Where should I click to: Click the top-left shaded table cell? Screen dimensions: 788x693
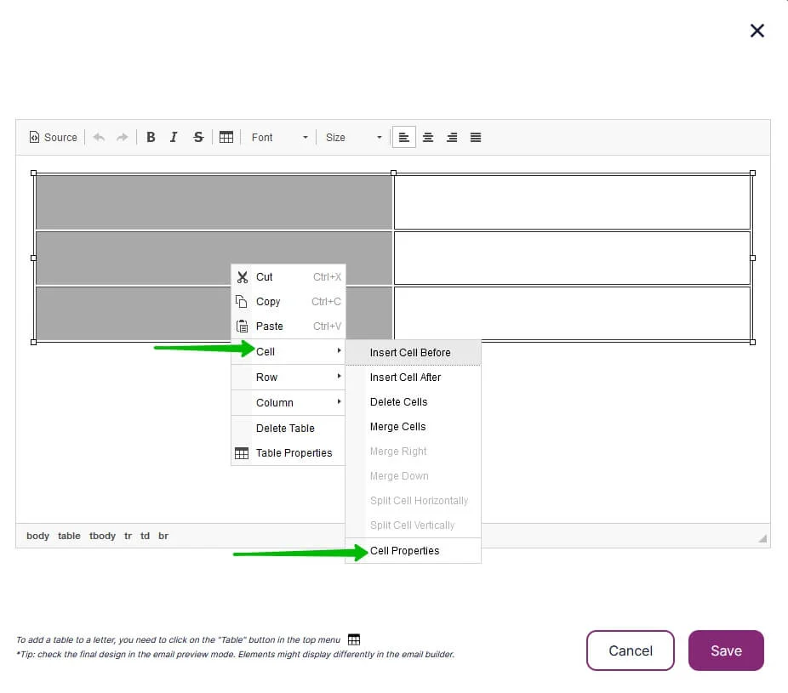pos(214,202)
